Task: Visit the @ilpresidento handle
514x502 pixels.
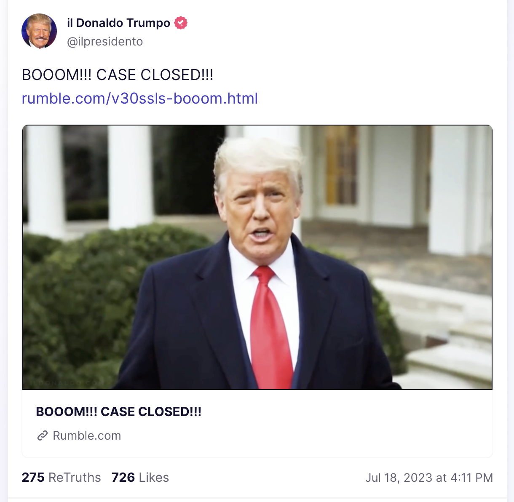Action: (105, 42)
